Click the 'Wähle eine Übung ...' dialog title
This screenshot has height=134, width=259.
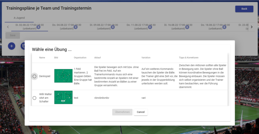pos(52,49)
